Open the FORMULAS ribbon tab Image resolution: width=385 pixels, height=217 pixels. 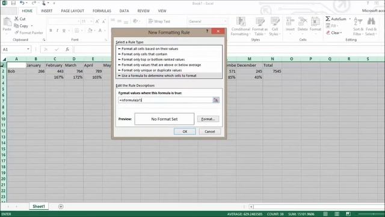point(102,11)
